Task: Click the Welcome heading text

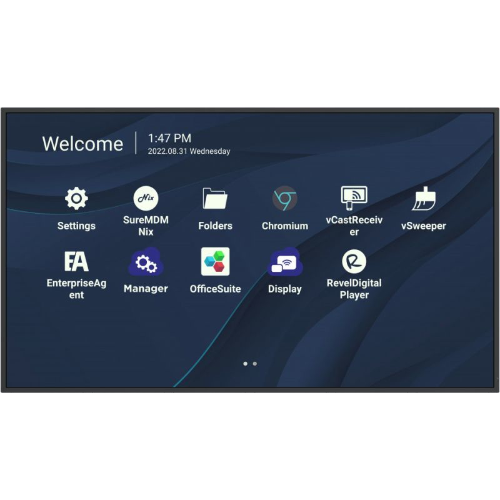Action: (x=83, y=144)
